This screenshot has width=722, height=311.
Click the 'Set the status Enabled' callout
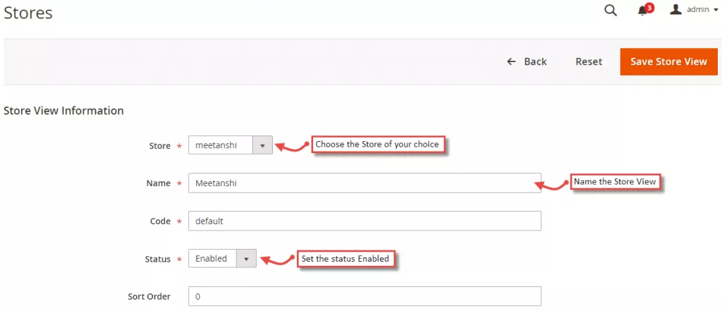coord(345,259)
